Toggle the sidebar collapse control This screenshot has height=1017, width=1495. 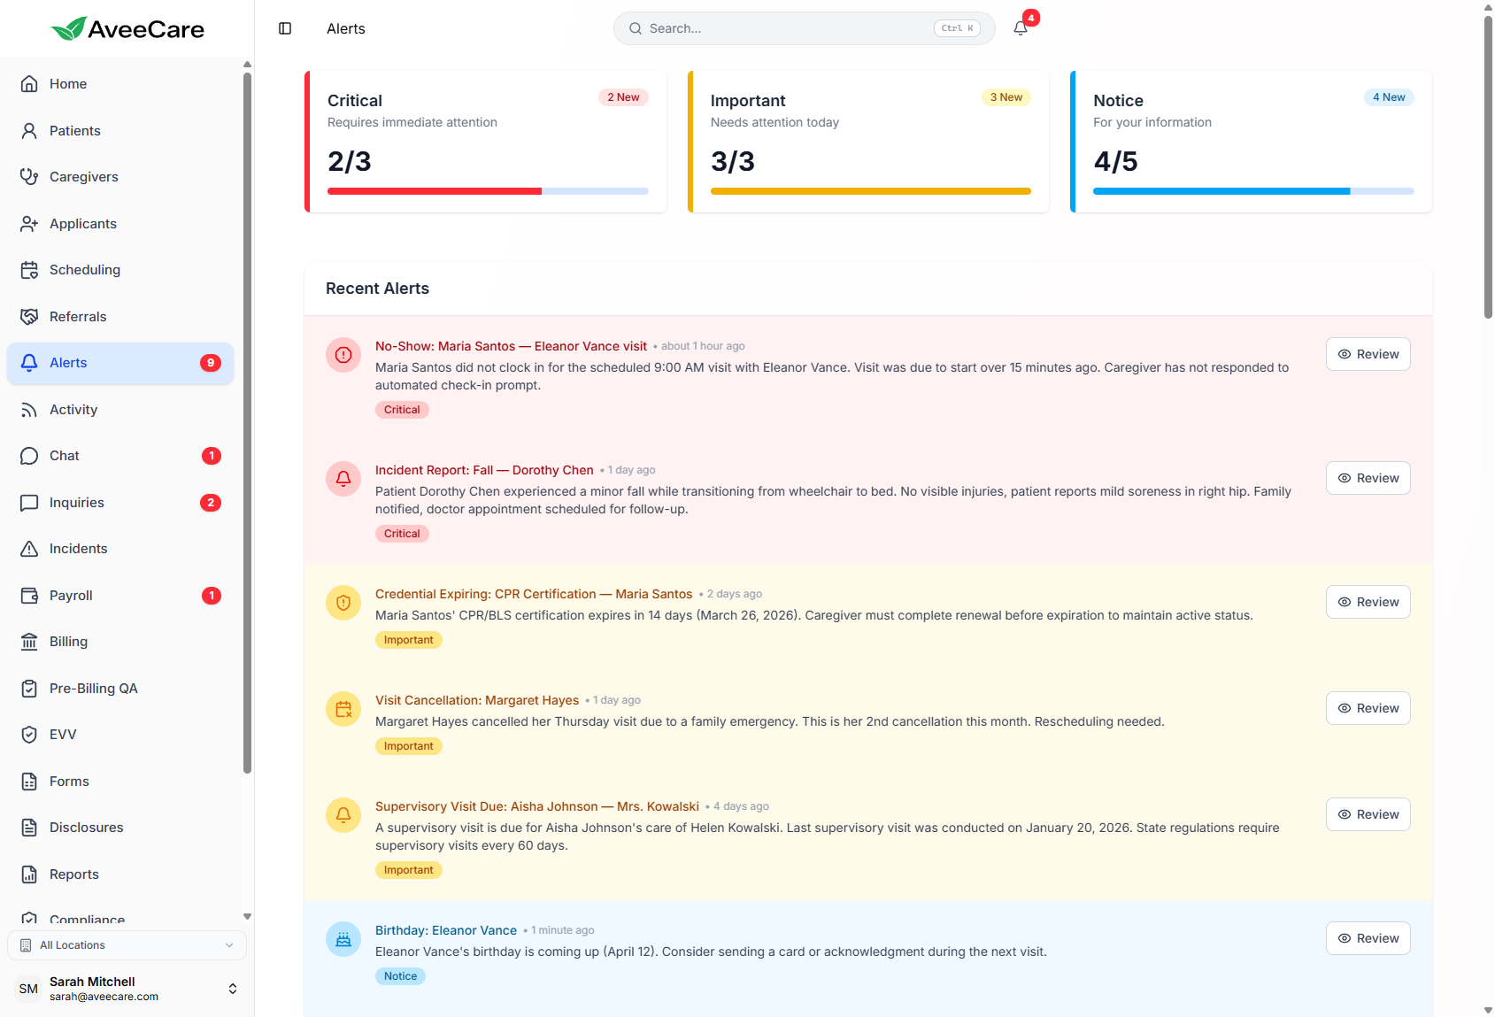coord(284,27)
